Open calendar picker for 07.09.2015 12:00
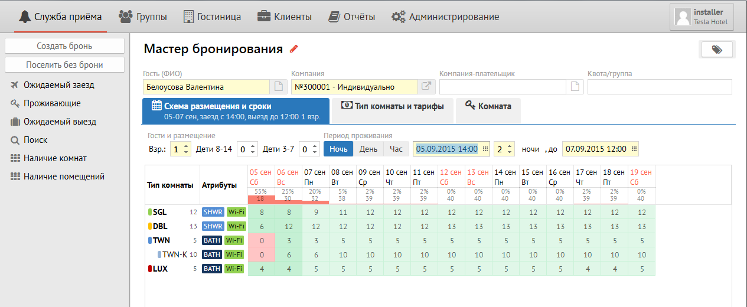747x307 pixels. 634,149
